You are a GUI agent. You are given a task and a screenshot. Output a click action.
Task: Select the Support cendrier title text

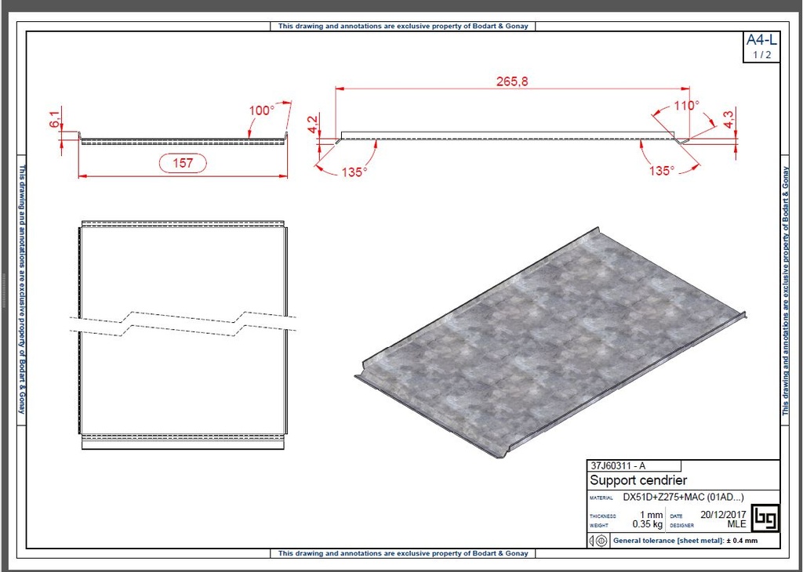tap(638, 480)
